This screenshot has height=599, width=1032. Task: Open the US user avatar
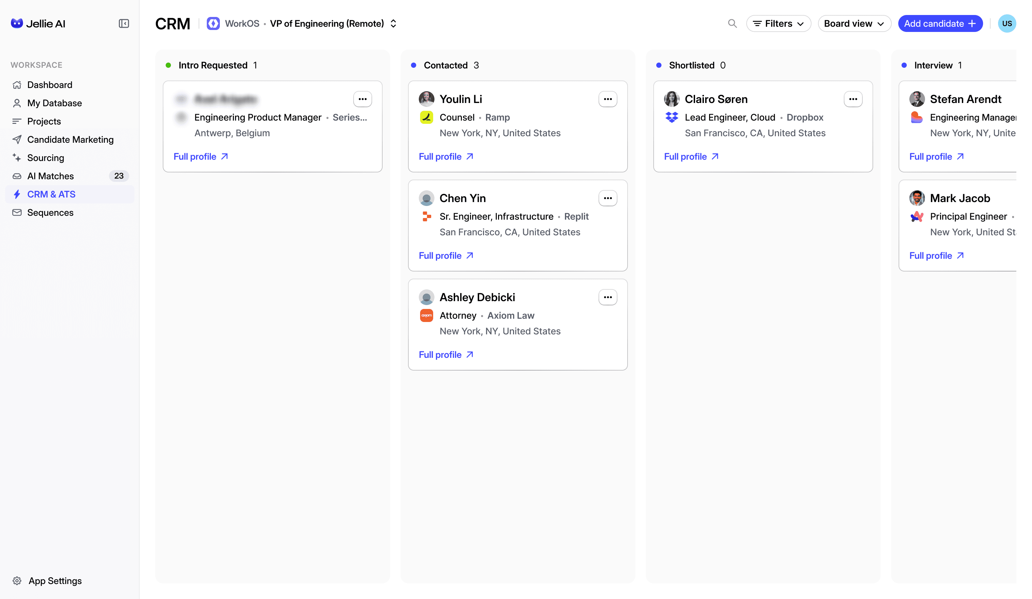(x=1006, y=24)
